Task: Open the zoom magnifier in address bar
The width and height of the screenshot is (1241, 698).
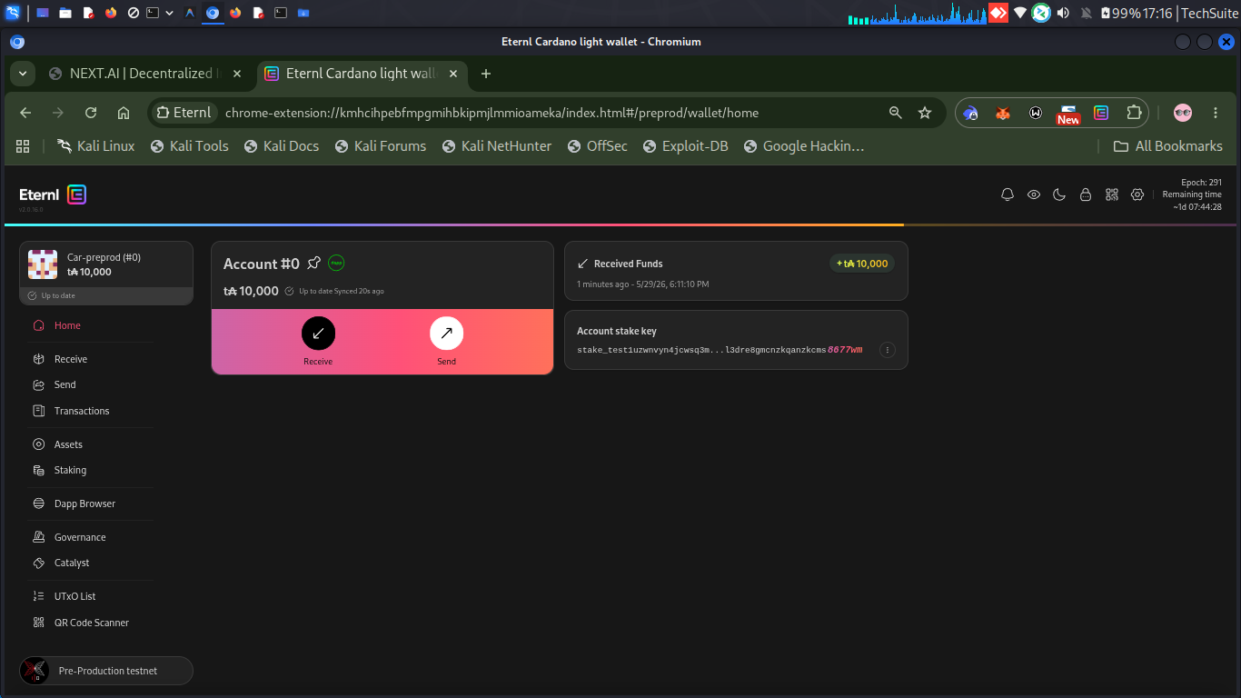Action: 896,113
